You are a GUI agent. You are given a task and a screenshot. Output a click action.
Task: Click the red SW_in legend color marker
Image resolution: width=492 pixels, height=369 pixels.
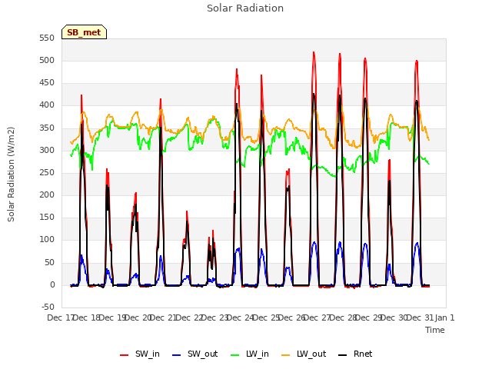pyautogui.click(x=125, y=355)
